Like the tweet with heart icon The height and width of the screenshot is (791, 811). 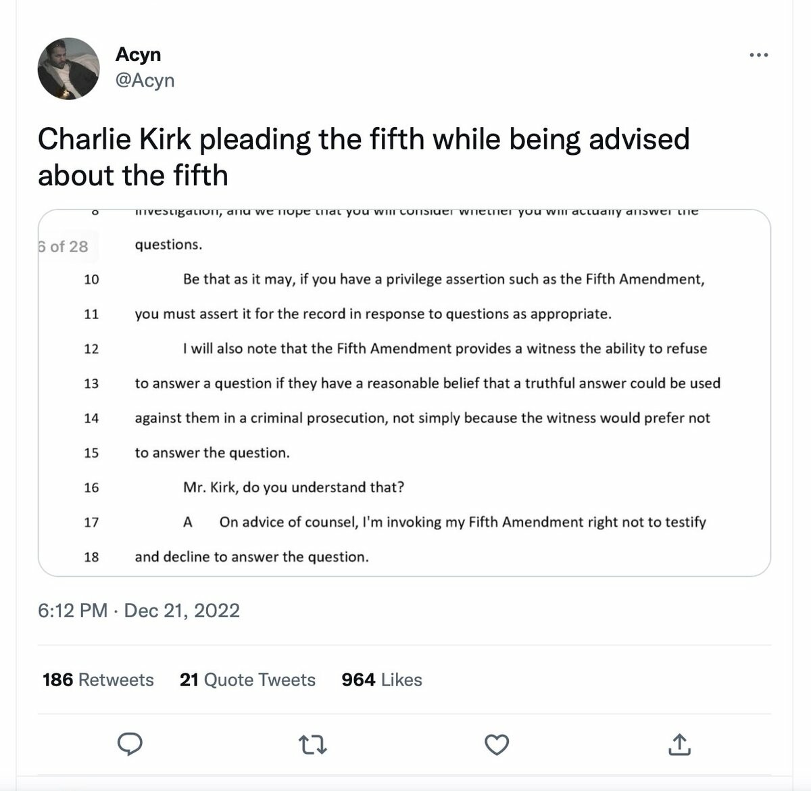coord(497,744)
